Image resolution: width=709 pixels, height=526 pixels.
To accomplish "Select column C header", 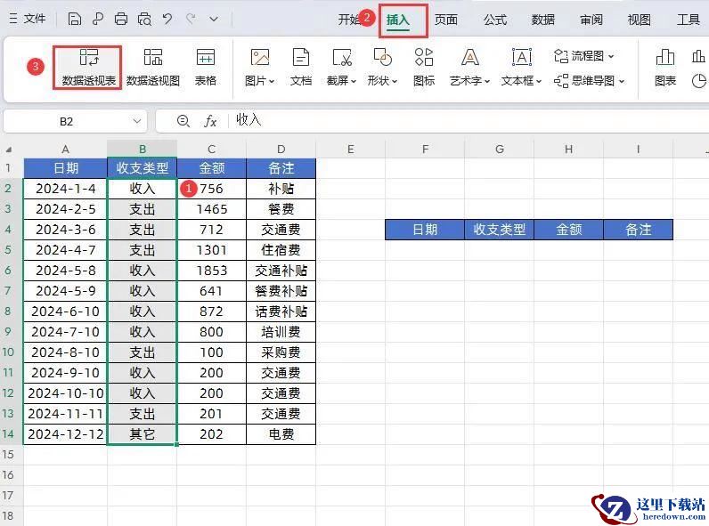I will pos(212,150).
